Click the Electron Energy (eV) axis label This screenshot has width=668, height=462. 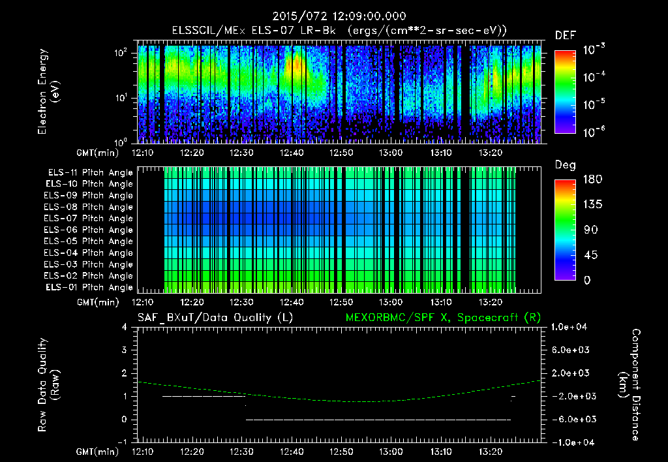pyautogui.click(x=48, y=91)
